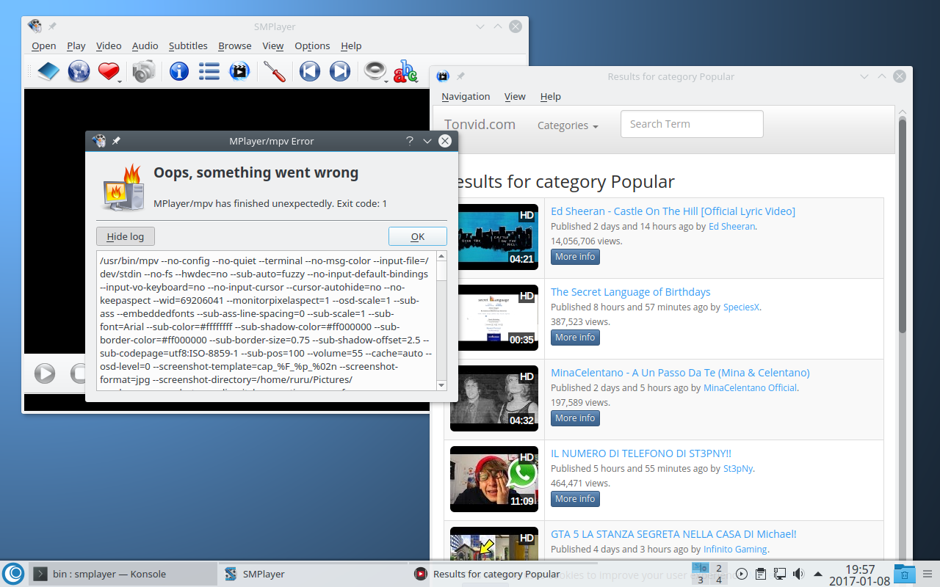Launch the YouTube browser clapperboard icon
The image size is (940, 587).
[x=239, y=71]
